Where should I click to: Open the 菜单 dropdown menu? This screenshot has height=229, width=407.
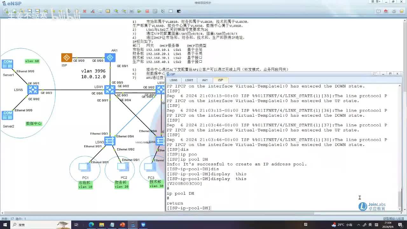click(x=376, y=2)
